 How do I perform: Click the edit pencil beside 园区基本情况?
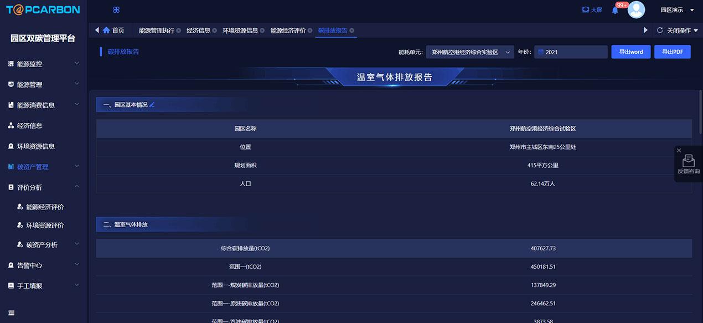(x=152, y=105)
